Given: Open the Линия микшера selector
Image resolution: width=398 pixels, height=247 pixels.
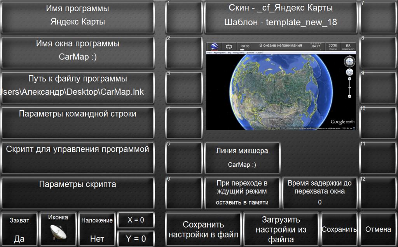Looking at the screenshot, I should pos(242,157).
